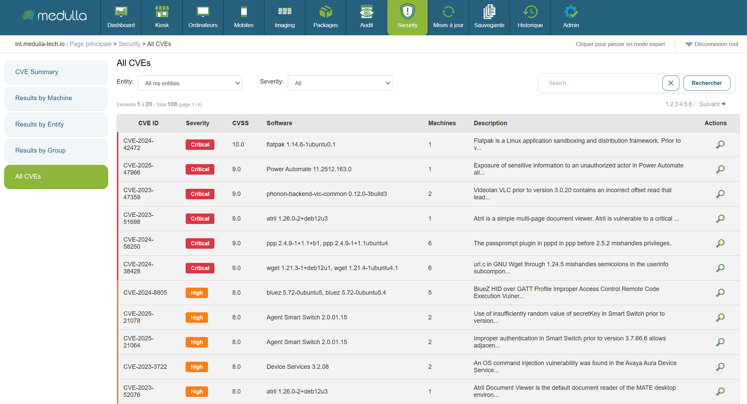Open the Admin gear icon
This screenshot has width=747, height=404.
point(571,12)
